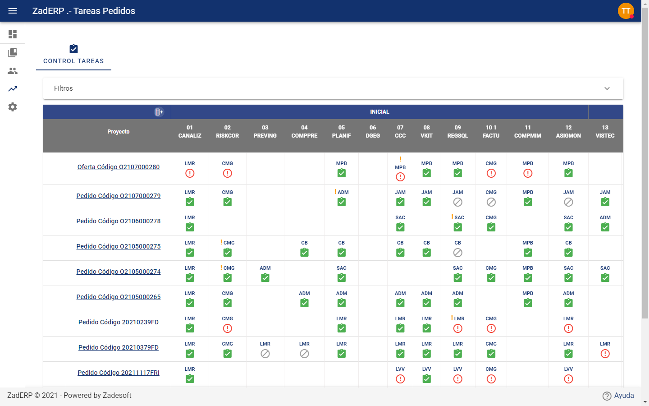Image resolution: width=649 pixels, height=406 pixels.
Task: Expand the Filtros panel chevron
Action: (607, 88)
